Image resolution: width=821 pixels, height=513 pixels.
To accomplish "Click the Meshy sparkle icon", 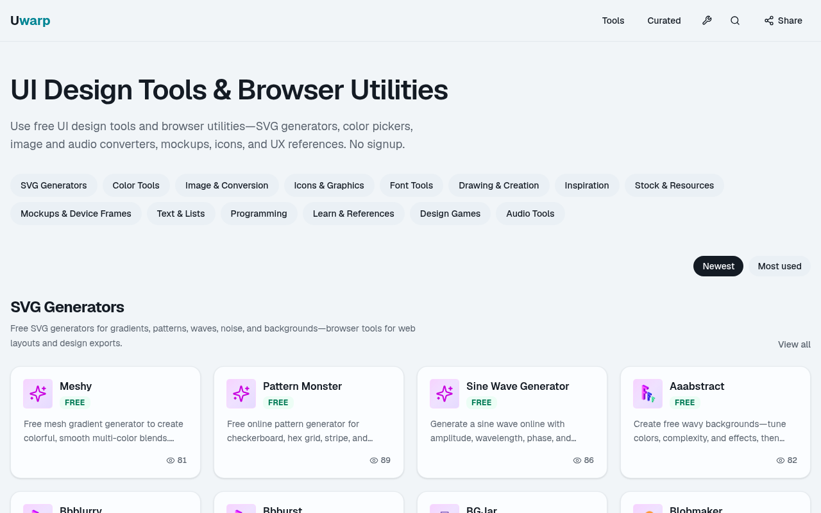I will tap(38, 394).
